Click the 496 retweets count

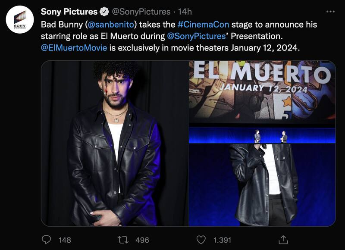(x=142, y=240)
